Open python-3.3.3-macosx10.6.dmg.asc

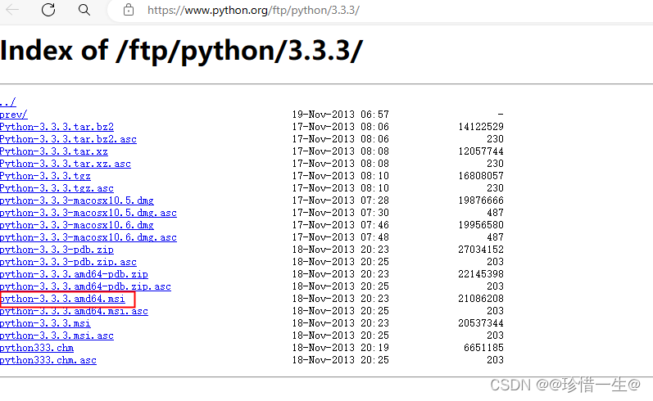[88, 237]
